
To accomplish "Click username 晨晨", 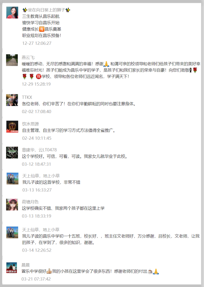I will point(26,265).
